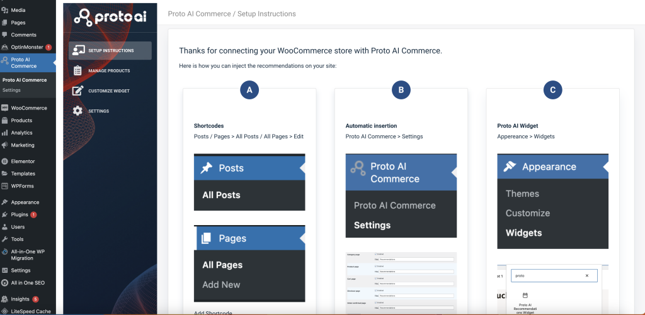Image resolution: width=645 pixels, height=315 pixels.
Task: Click the Users person icon
Action: tap(4, 227)
